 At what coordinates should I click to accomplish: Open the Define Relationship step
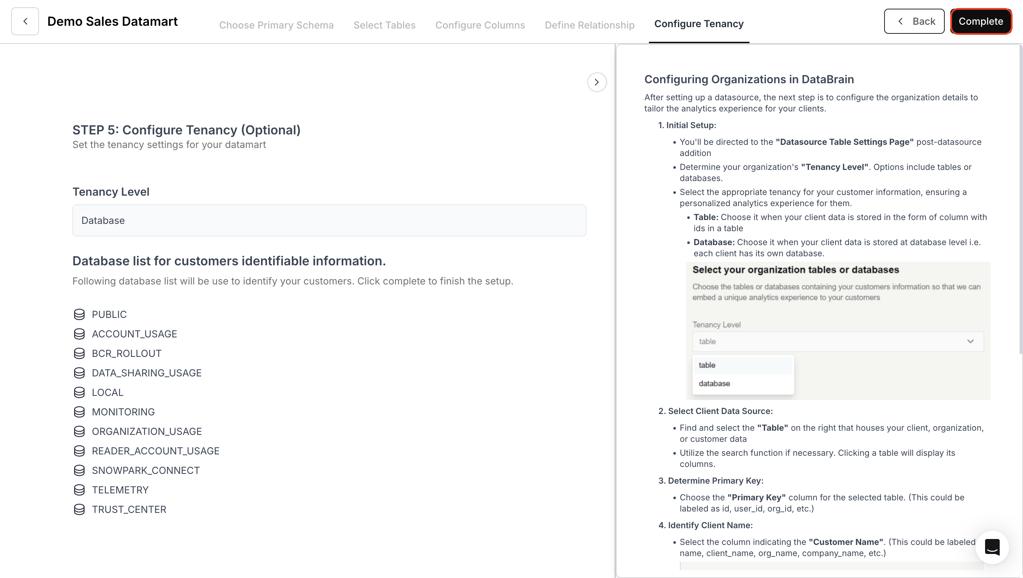pos(589,25)
